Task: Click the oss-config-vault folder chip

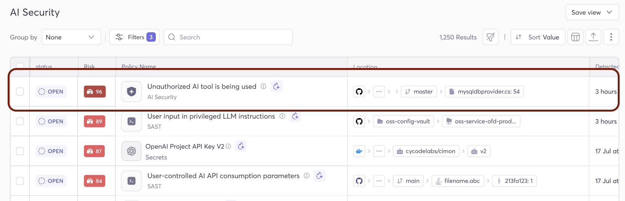Action: [x=403, y=122]
